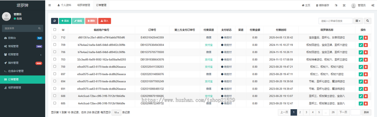Click the language switch icon in header

(336, 5)
